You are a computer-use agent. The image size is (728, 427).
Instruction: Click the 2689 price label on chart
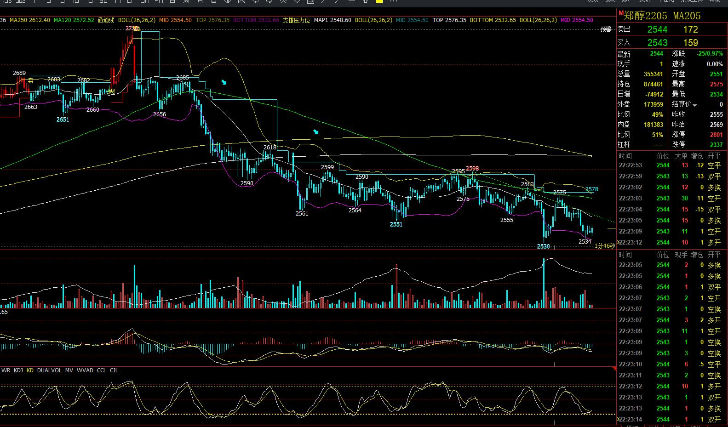pos(19,73)
